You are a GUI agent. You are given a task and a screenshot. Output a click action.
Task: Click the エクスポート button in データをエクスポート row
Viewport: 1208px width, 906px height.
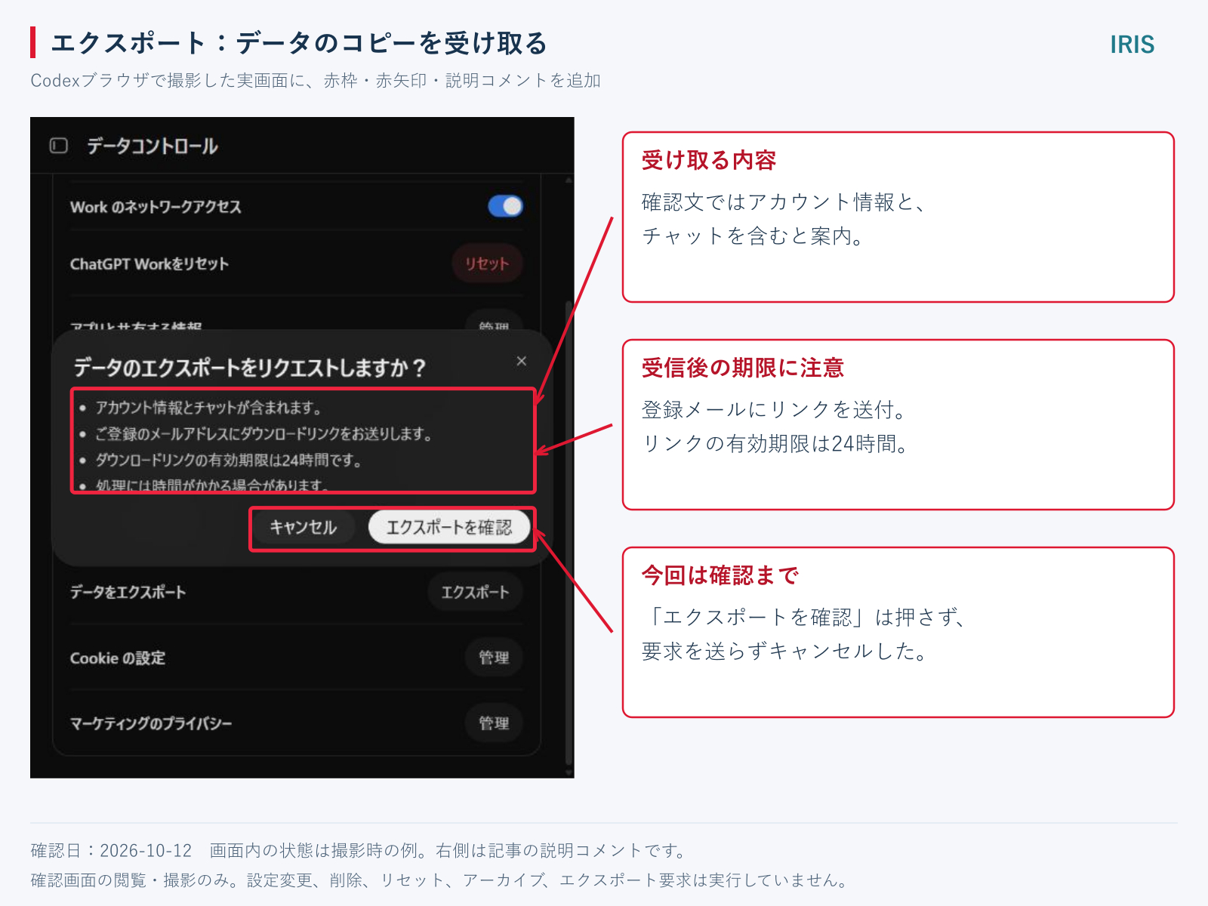click(475, 592)
